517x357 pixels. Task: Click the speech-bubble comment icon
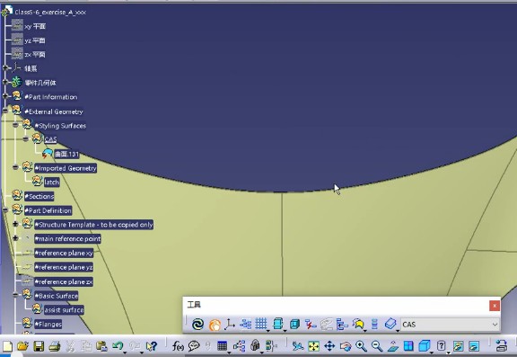click(194, 346)
